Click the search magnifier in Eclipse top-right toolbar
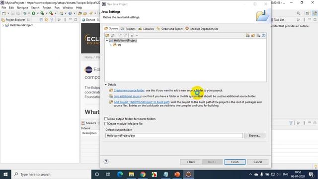Image resolution: width=318 pixels, height=179 pixels. 298,13
